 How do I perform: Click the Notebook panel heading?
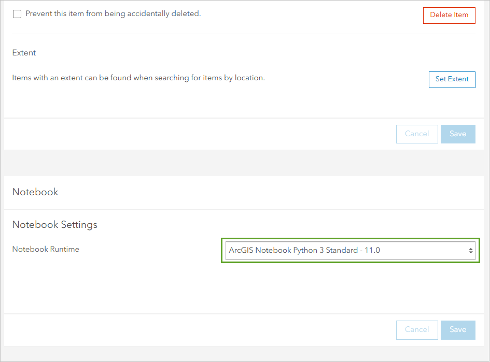[x=35, y=192]
